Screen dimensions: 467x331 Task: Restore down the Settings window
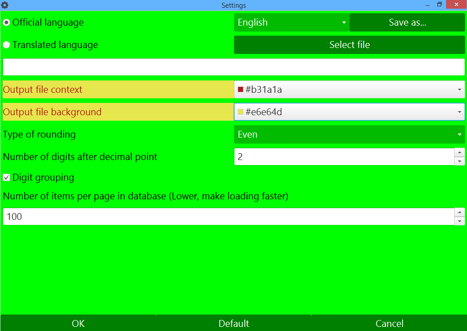(439, 5)
